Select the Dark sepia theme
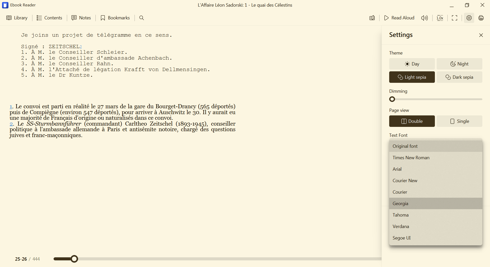 [459, 77]
